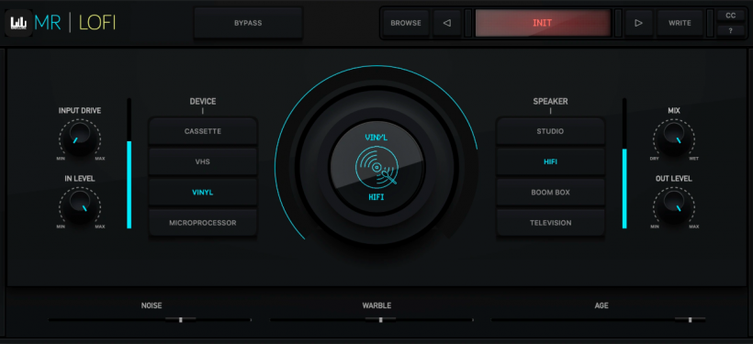The height and width of the screenshot is (344, 753).
Task: Open the INIT preset display
Action: click(542, 23)
